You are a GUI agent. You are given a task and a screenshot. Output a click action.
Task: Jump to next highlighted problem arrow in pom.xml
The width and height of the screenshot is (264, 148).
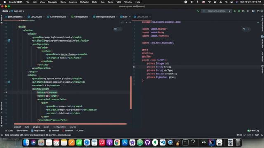[x=130, y=22]
